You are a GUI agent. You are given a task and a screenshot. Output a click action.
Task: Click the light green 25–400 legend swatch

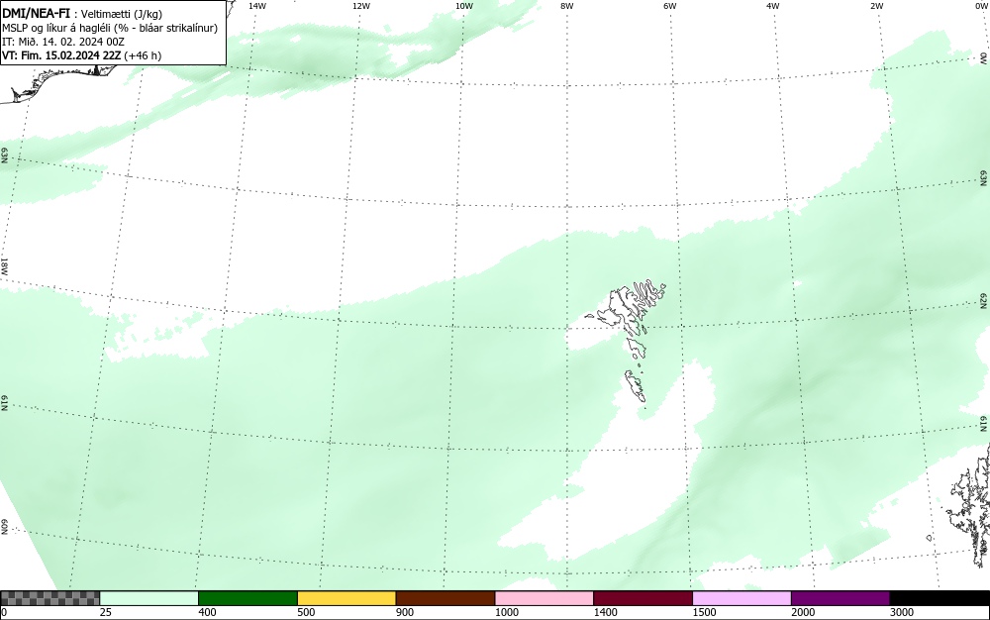[x=149, y=598]
